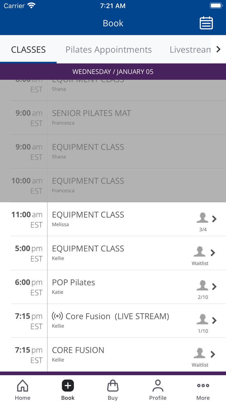The image size is (226, 402).
Task: Open details for 11:00 am Equipment Class
Action: coord(214,219)
